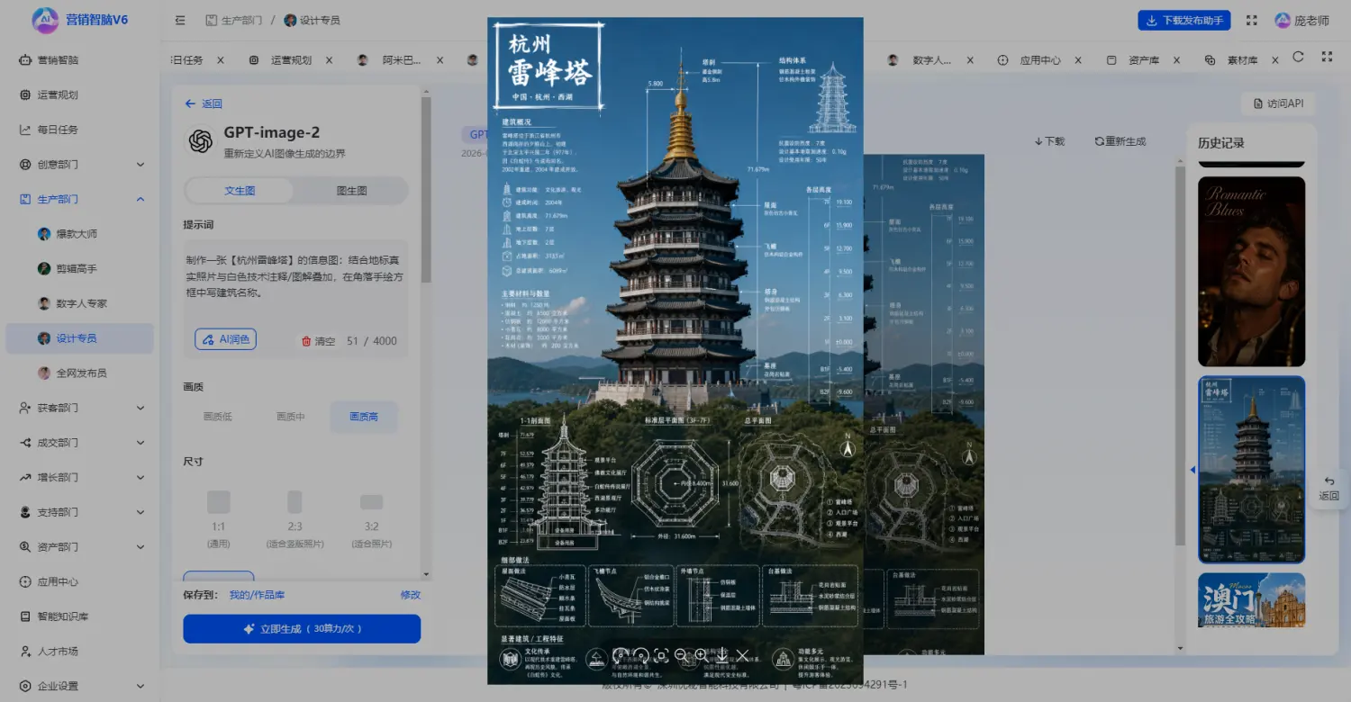Open 全网发布员 under 生产部门

[79, 373]
